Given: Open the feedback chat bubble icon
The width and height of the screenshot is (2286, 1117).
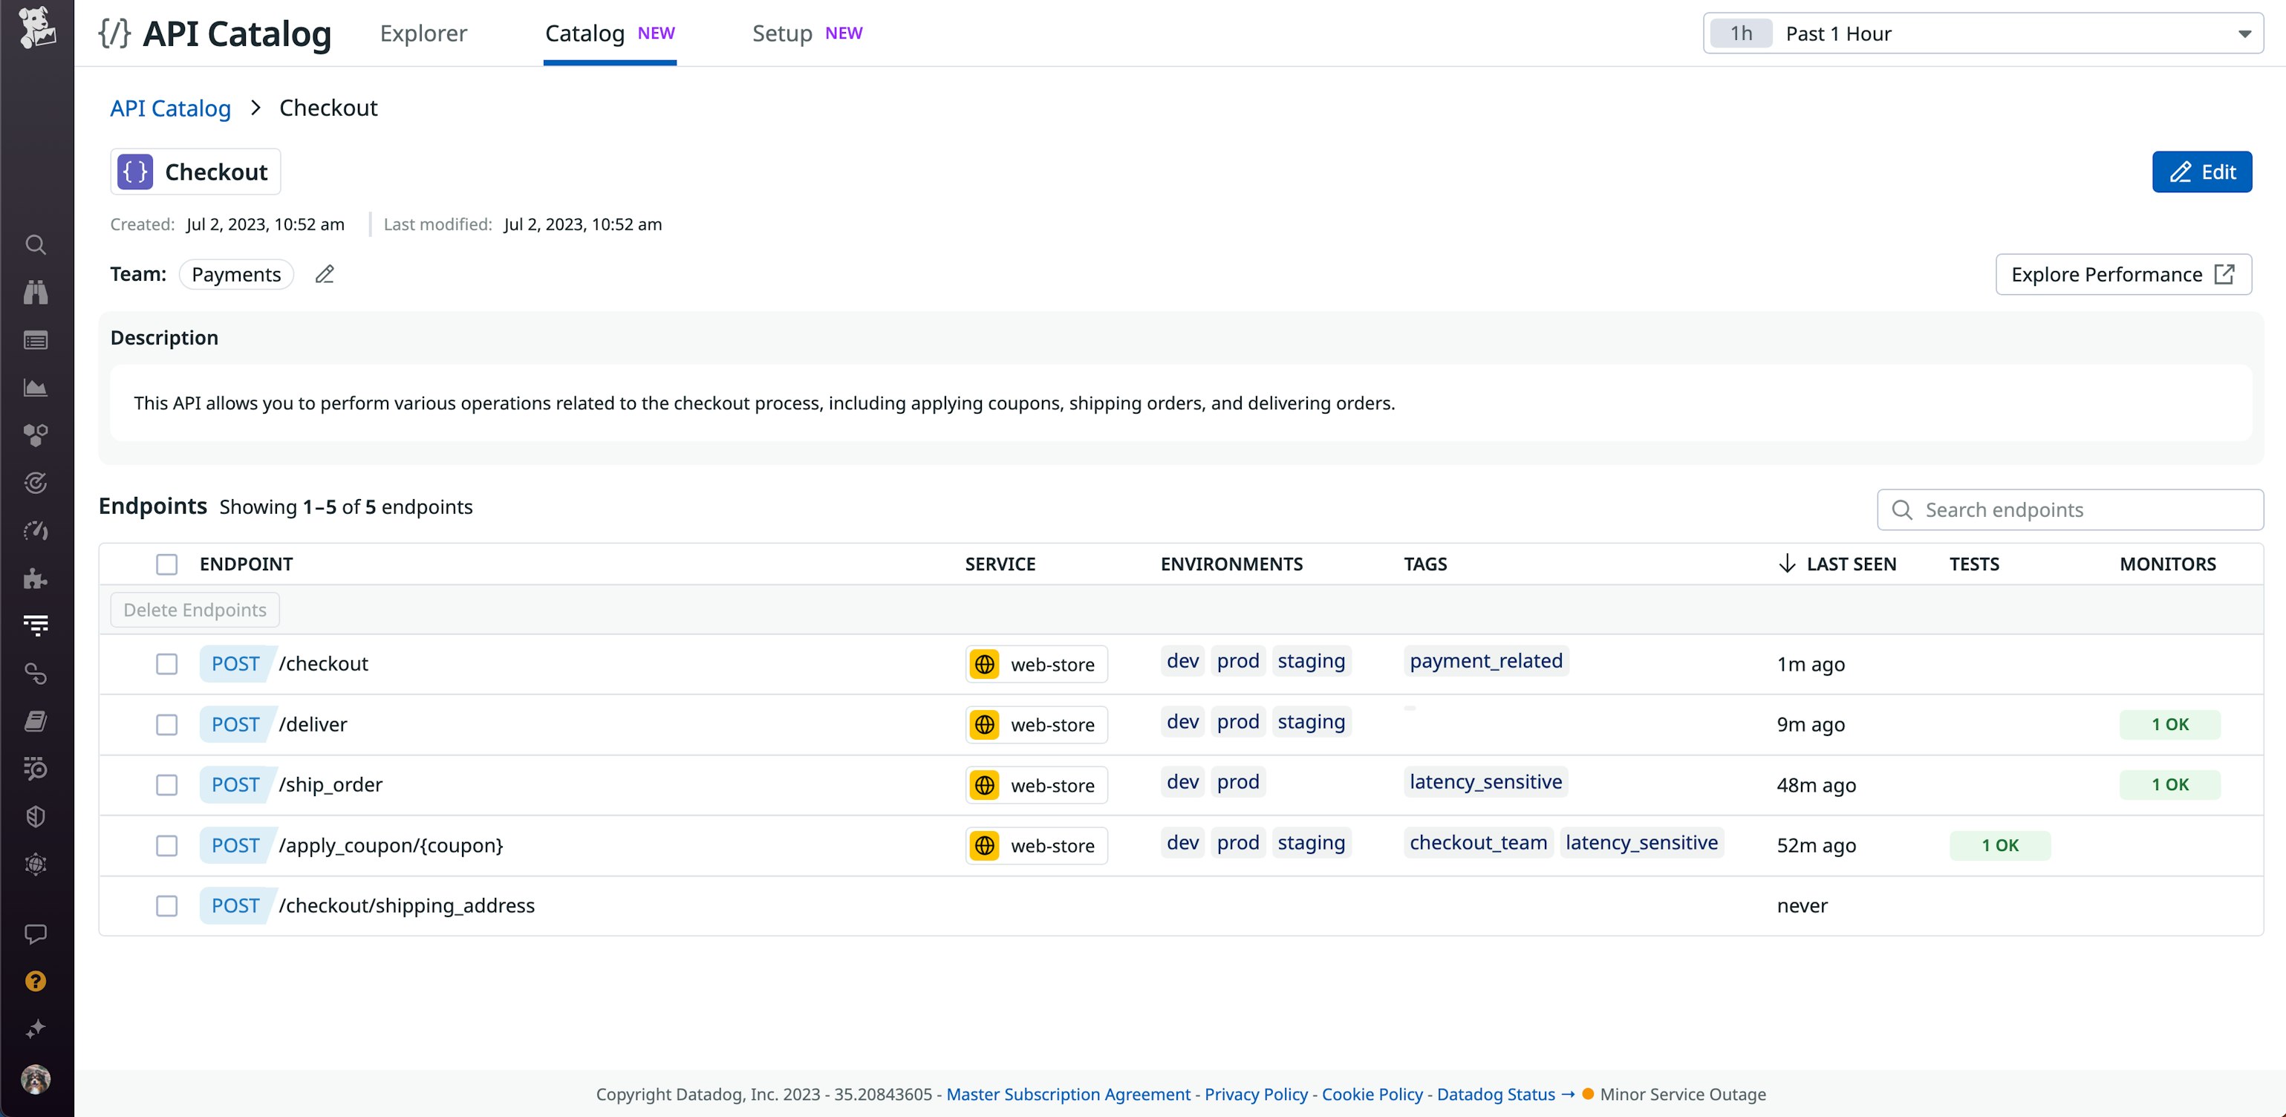Looking at the screenshot, I should tap(36, 933).
